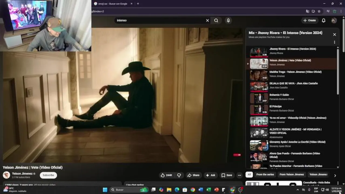Viewport: 345px width, 194px height.
Task: Open Chrome three-dot menu
Action: pyautogui.click(x=341, y=11)
